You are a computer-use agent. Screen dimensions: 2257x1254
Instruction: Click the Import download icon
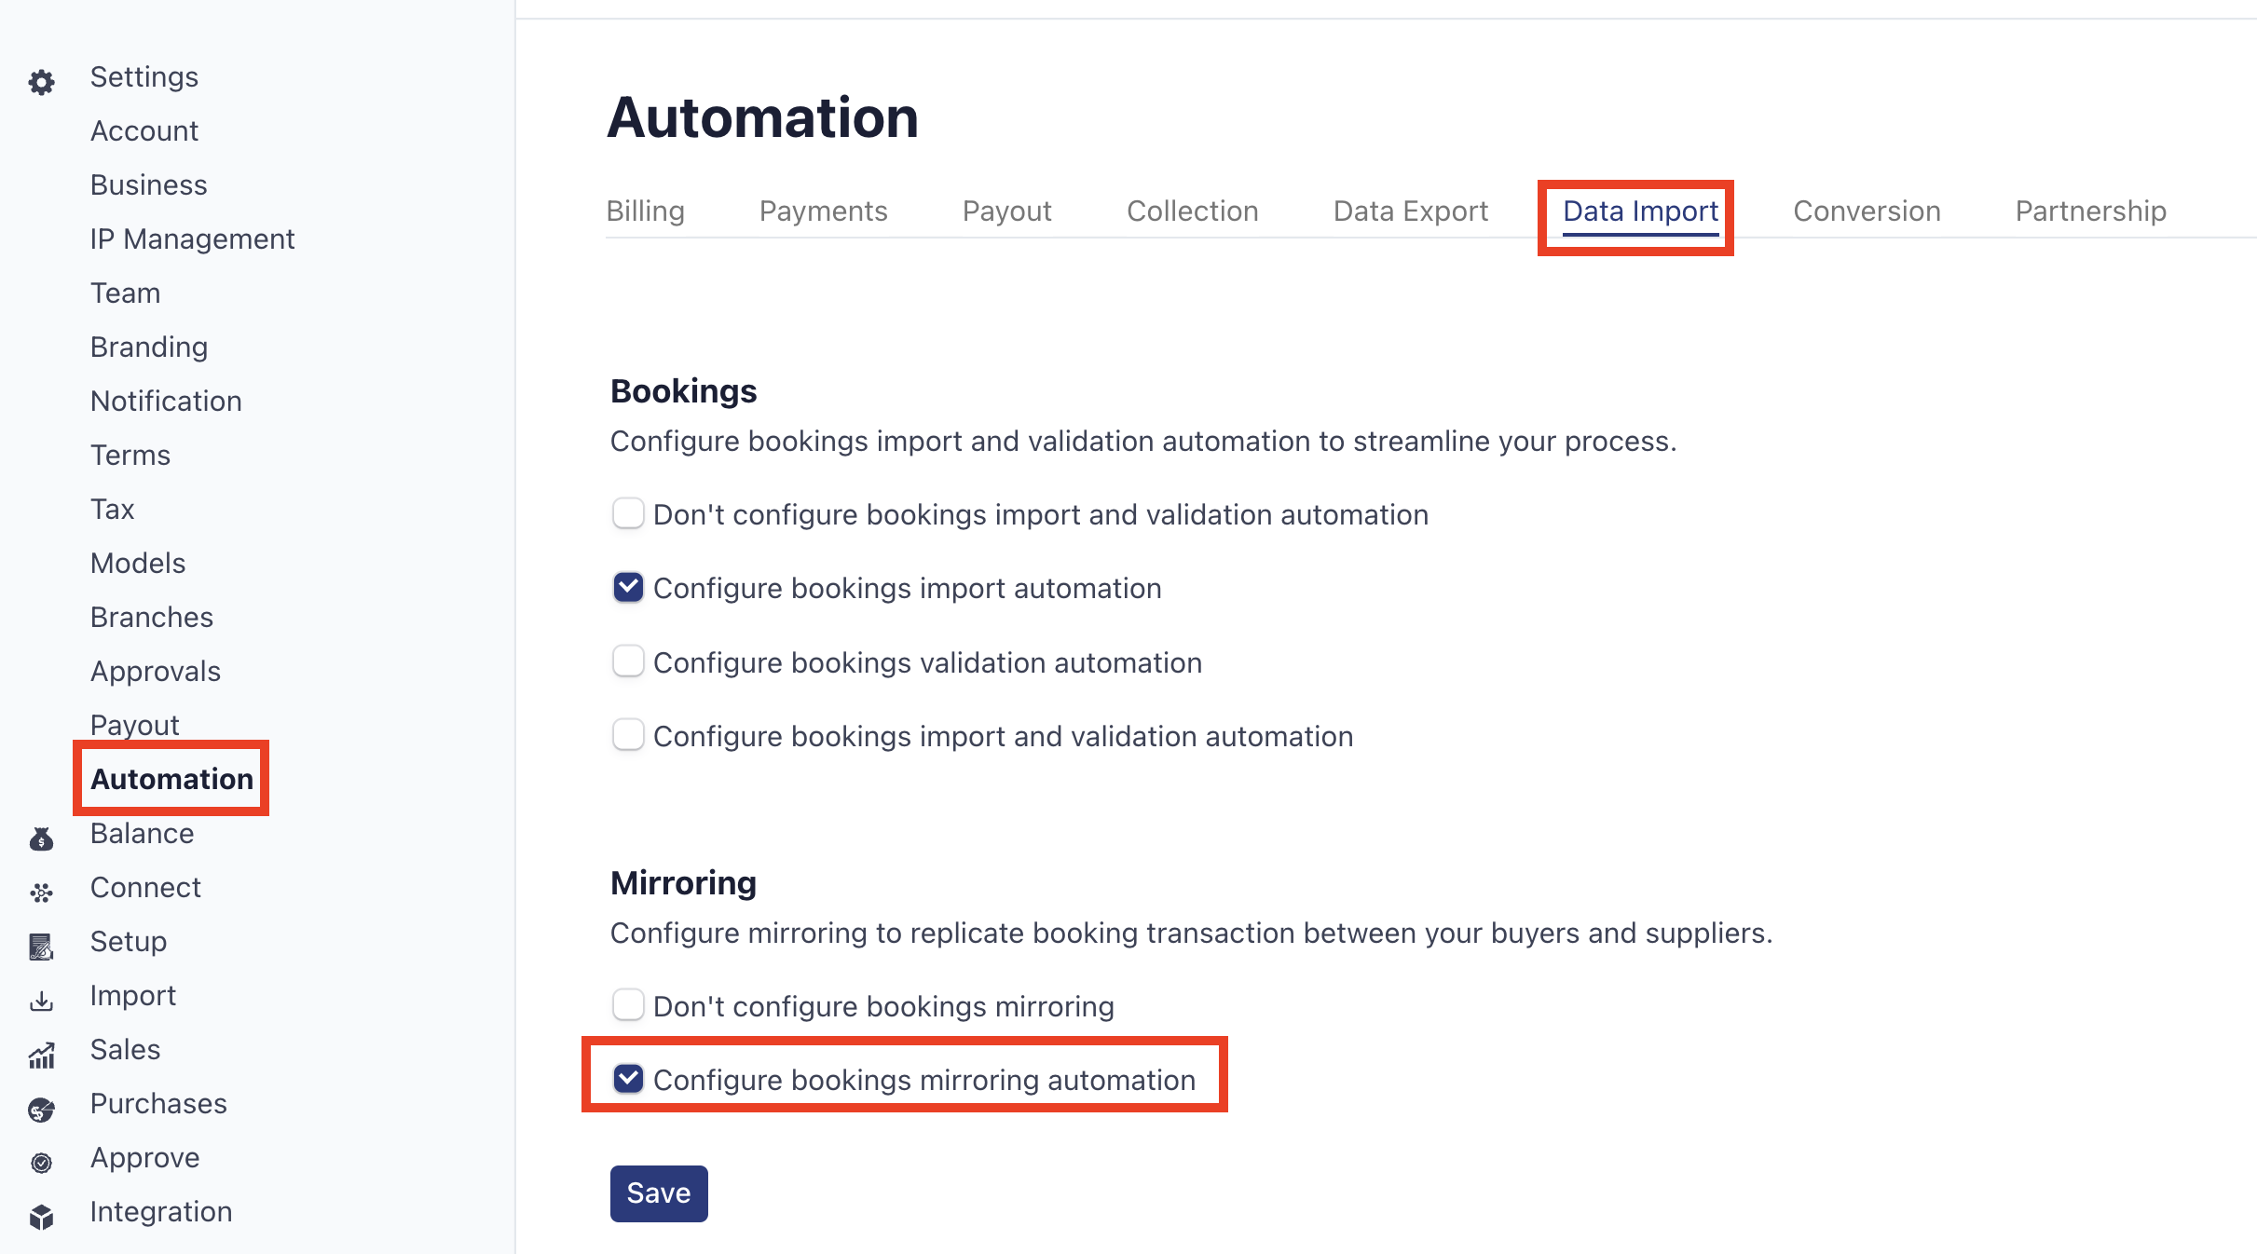click(x=41, y=1002)
